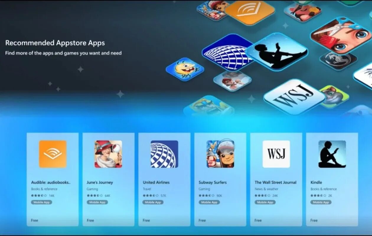Click 'Mobile App' badge on Audible card
The width and height of the screenshot is (372, 236).
point(41,202)
